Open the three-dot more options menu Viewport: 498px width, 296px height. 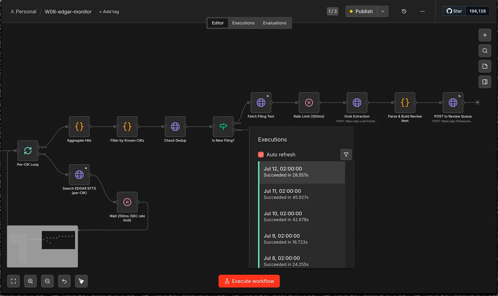click(422, 11)
